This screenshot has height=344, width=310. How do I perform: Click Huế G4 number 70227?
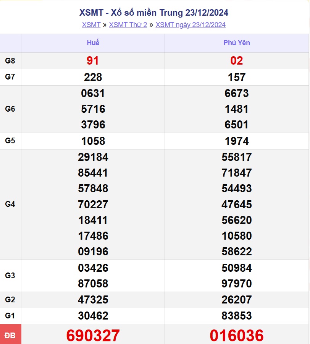click(x=93, y=204)
